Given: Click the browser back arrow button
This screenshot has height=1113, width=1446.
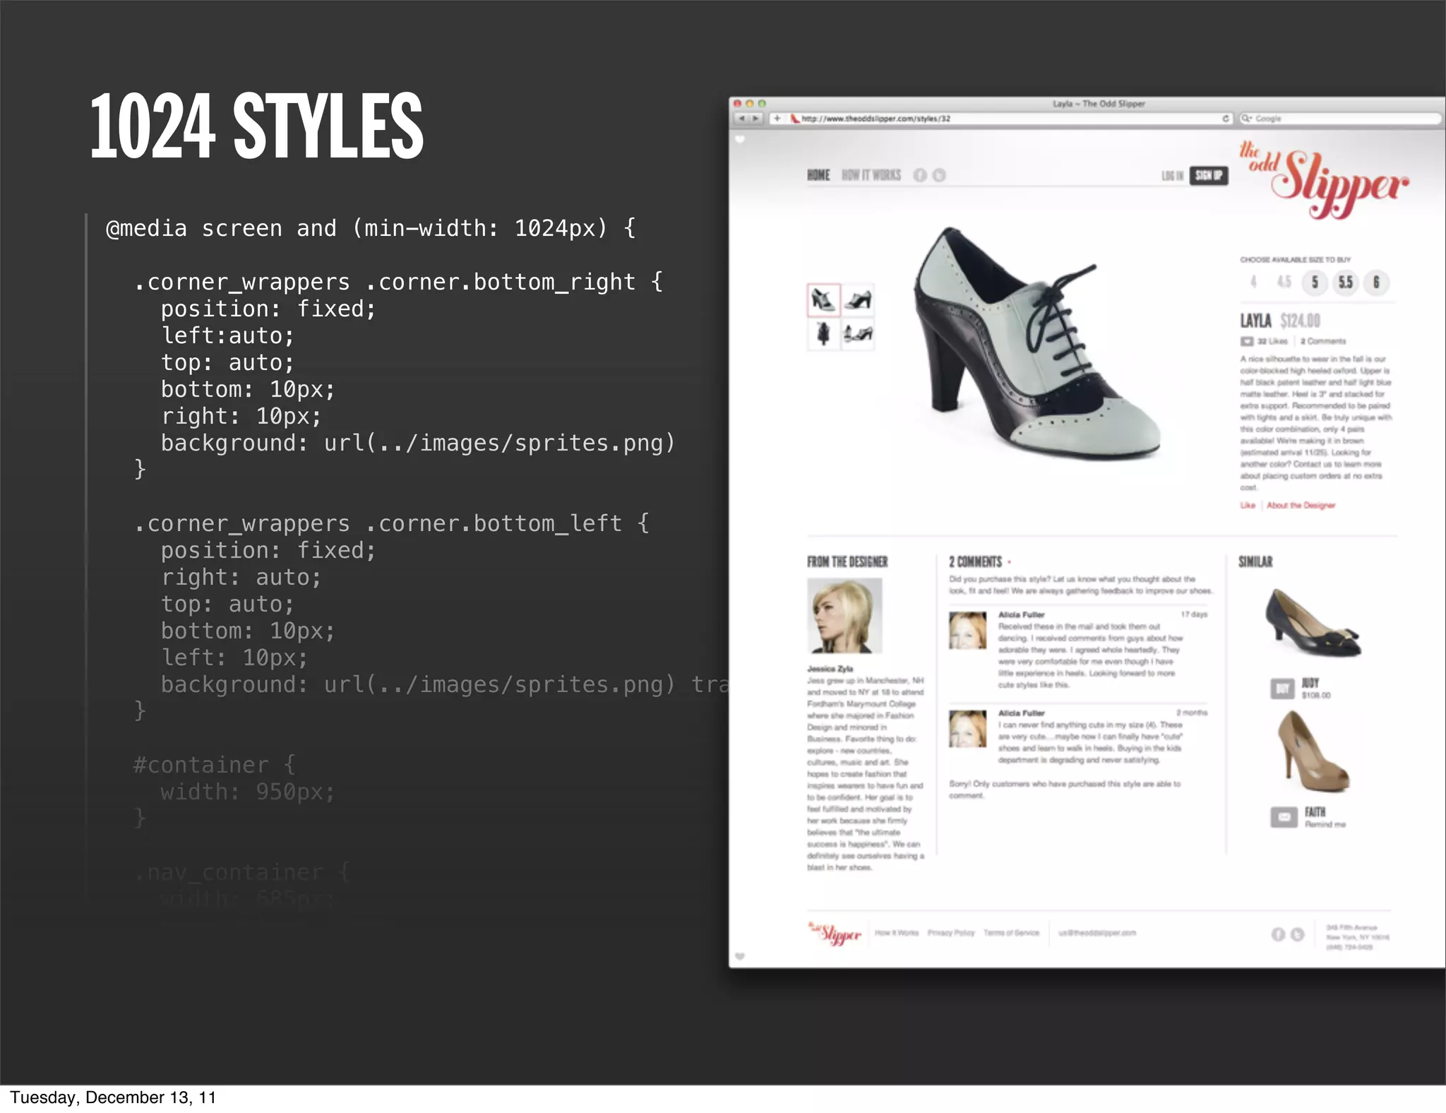Looking at the screenshot, I should 741,119.
